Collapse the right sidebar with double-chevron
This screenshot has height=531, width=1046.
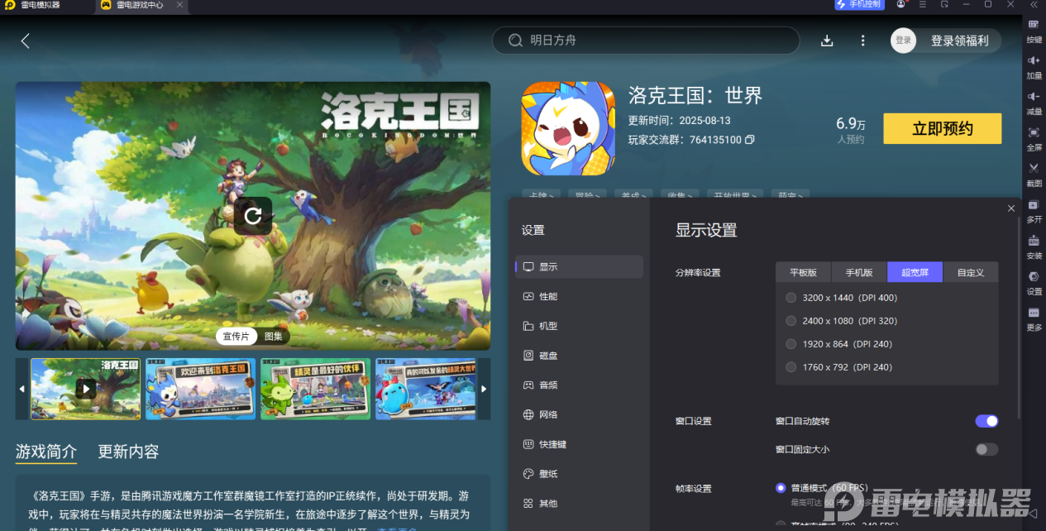(x=1033, y=5)
